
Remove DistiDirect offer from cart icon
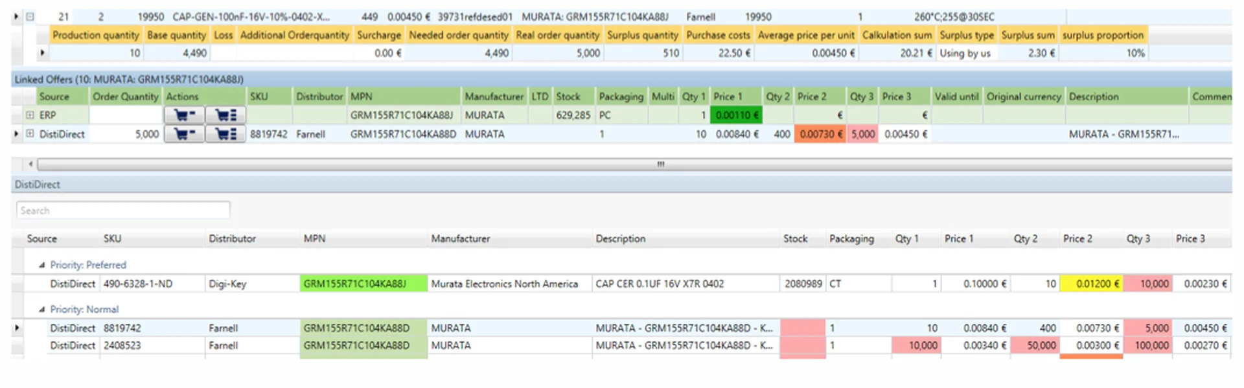185,134
